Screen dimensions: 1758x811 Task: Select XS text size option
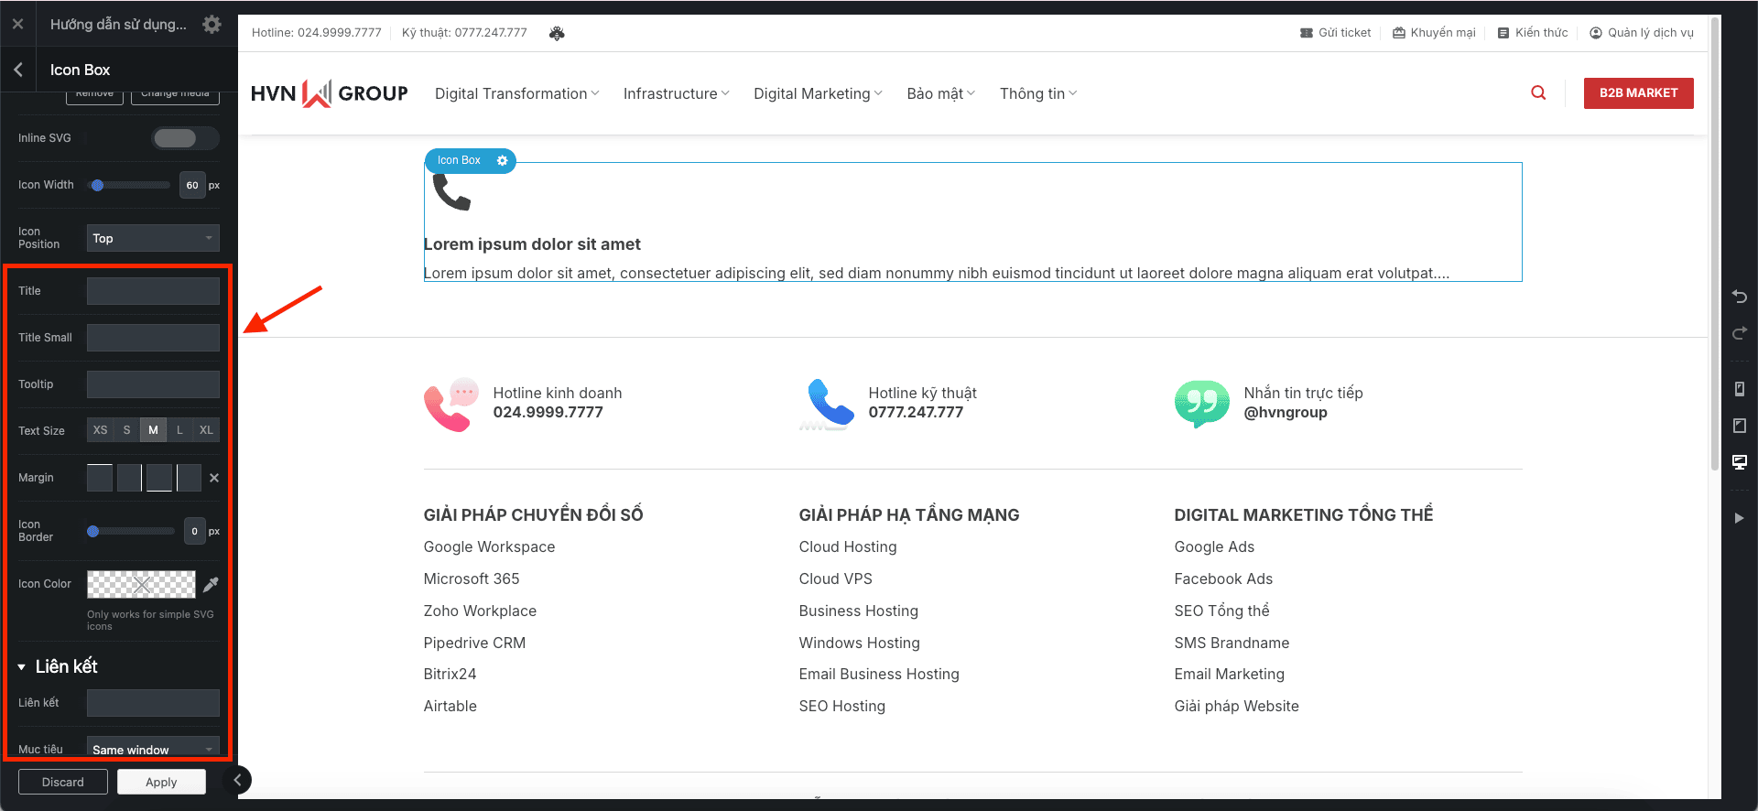(100, 430)
